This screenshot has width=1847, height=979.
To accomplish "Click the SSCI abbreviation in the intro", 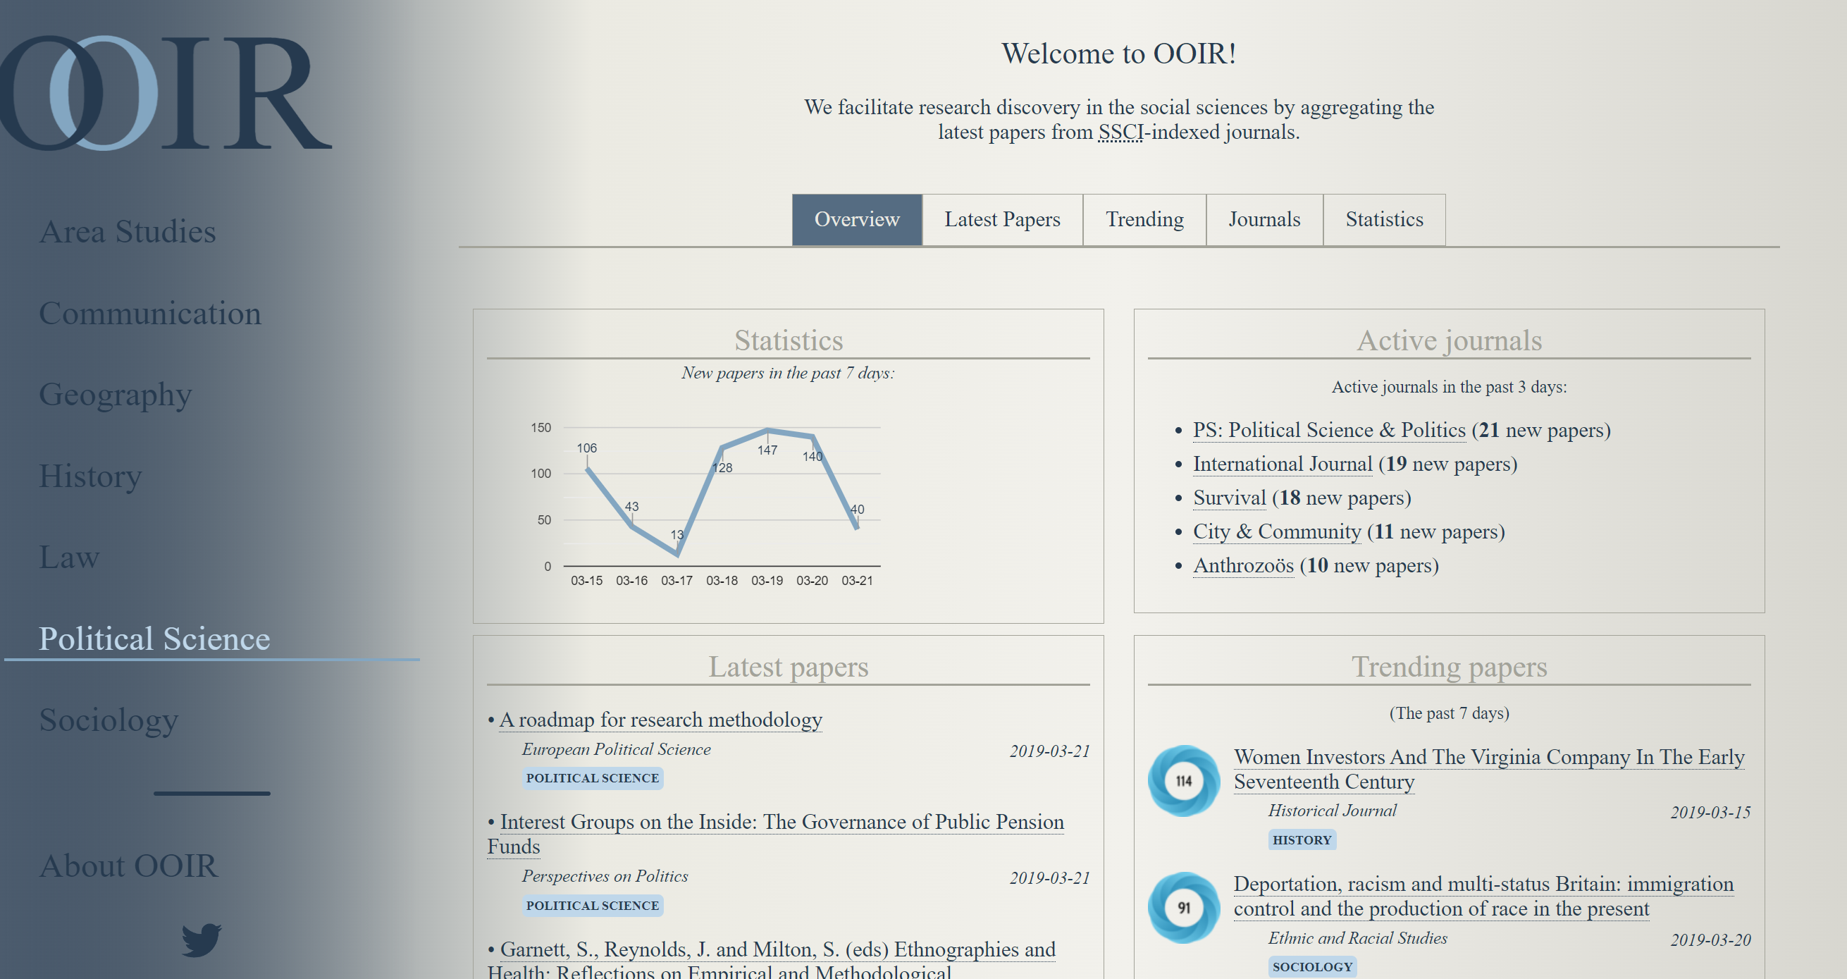I will 1120,133.
